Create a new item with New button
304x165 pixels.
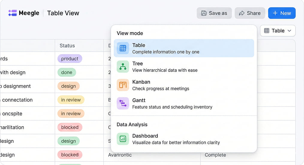click(x=282, y=13)
